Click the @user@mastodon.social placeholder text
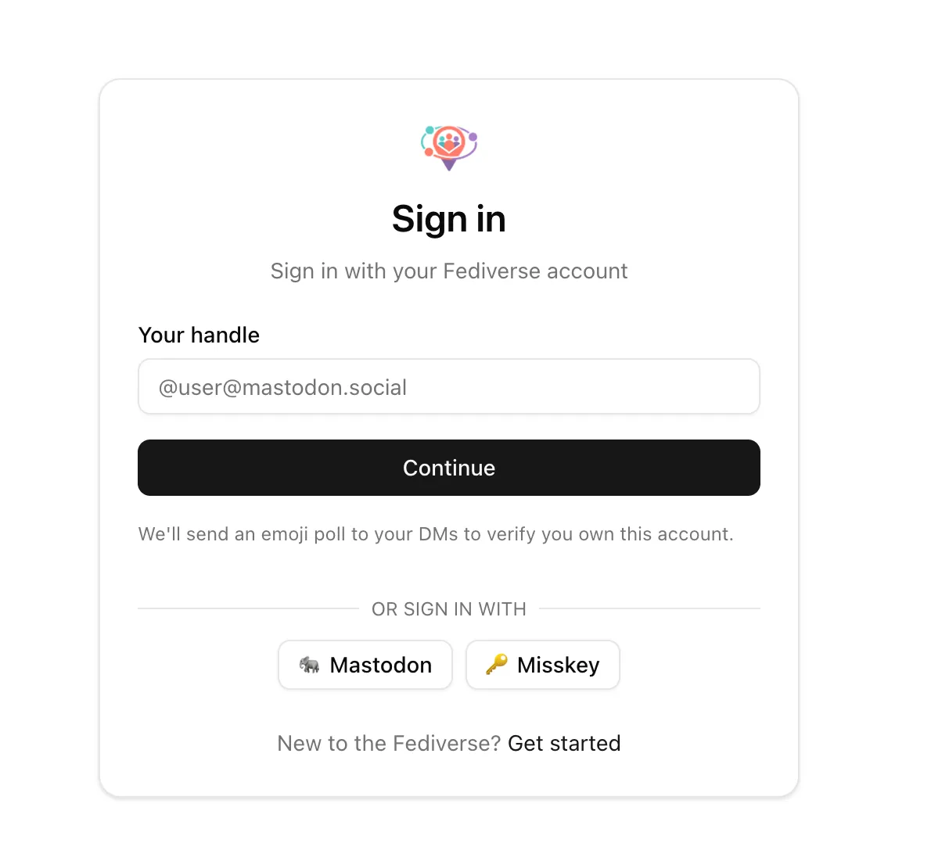 coord(282,387)
